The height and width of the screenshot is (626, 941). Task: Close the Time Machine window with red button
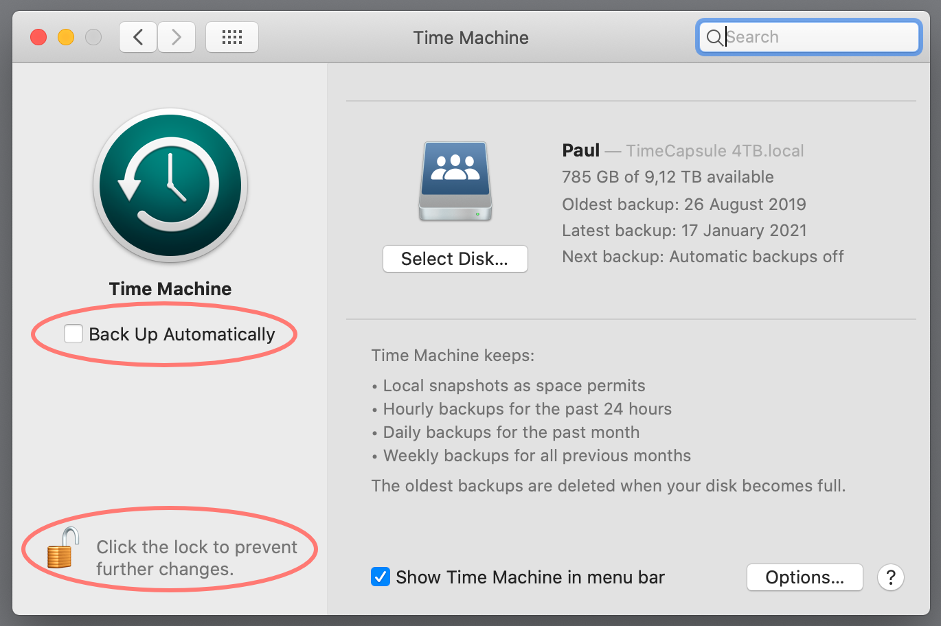coord(38,37)
